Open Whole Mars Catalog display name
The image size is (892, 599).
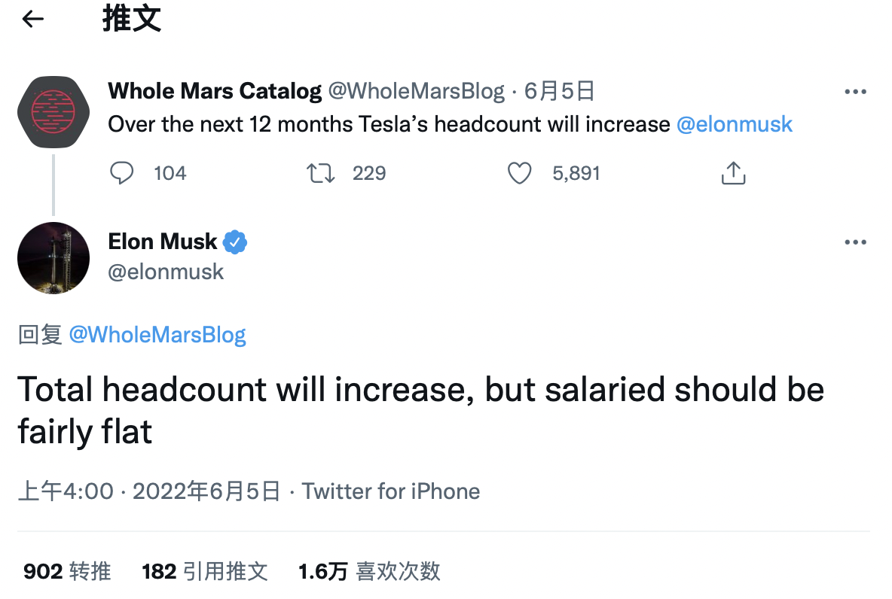point(215,92)
